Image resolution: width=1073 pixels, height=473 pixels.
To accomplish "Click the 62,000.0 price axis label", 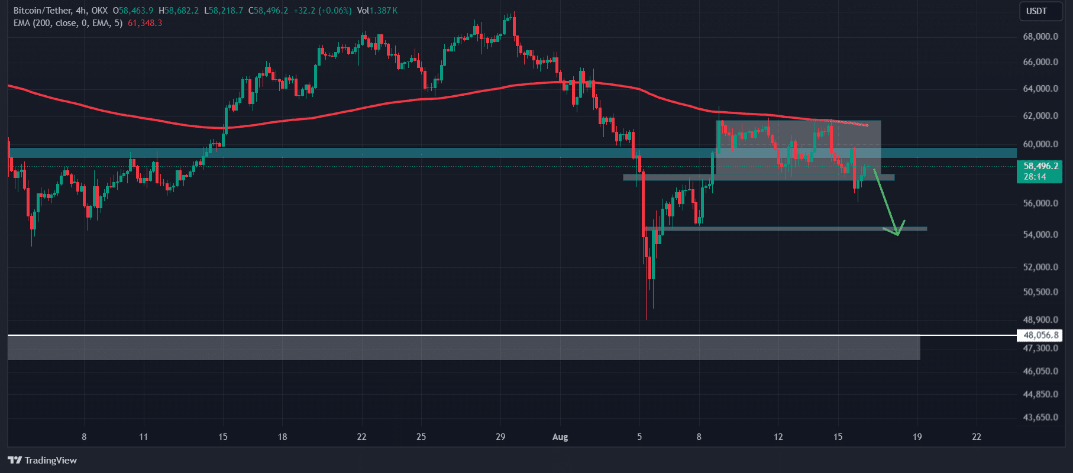I will click(1040, 116).
